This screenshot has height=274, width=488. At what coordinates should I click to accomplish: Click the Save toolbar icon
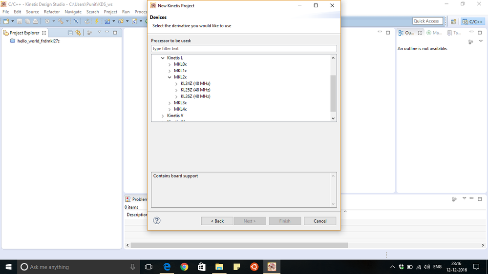(20, 21)
